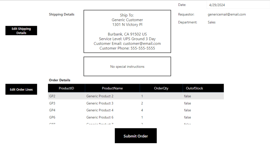Click the Edit Shipping Details button
270x151 pixels.
tap(21, 31)
